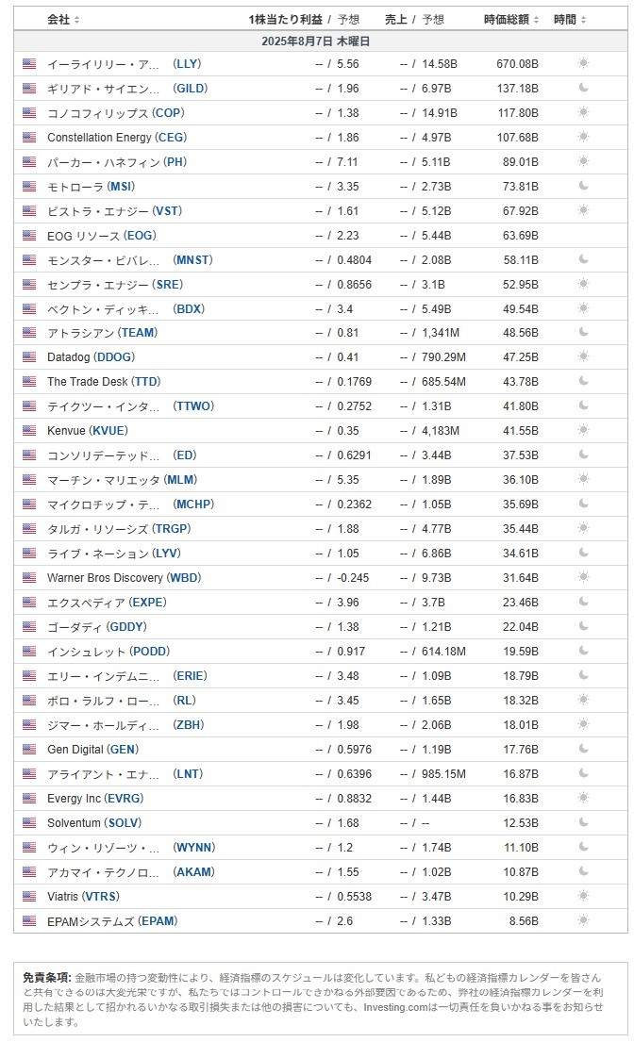Click the sun icon in the EPAM row

[x=584, y=920]
